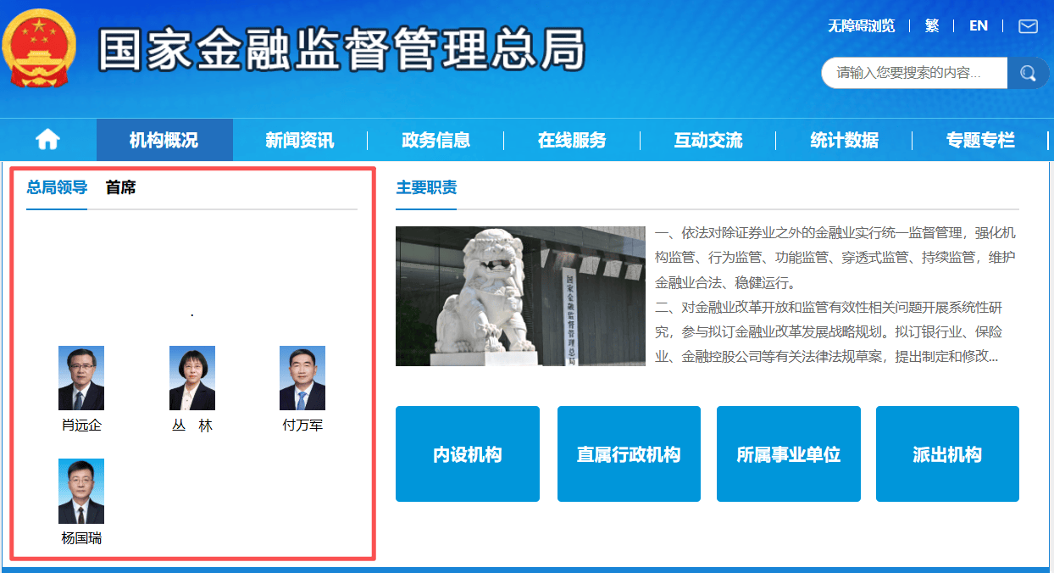
Task: Open the mail envelope icon
Action: coord(1028,26)
